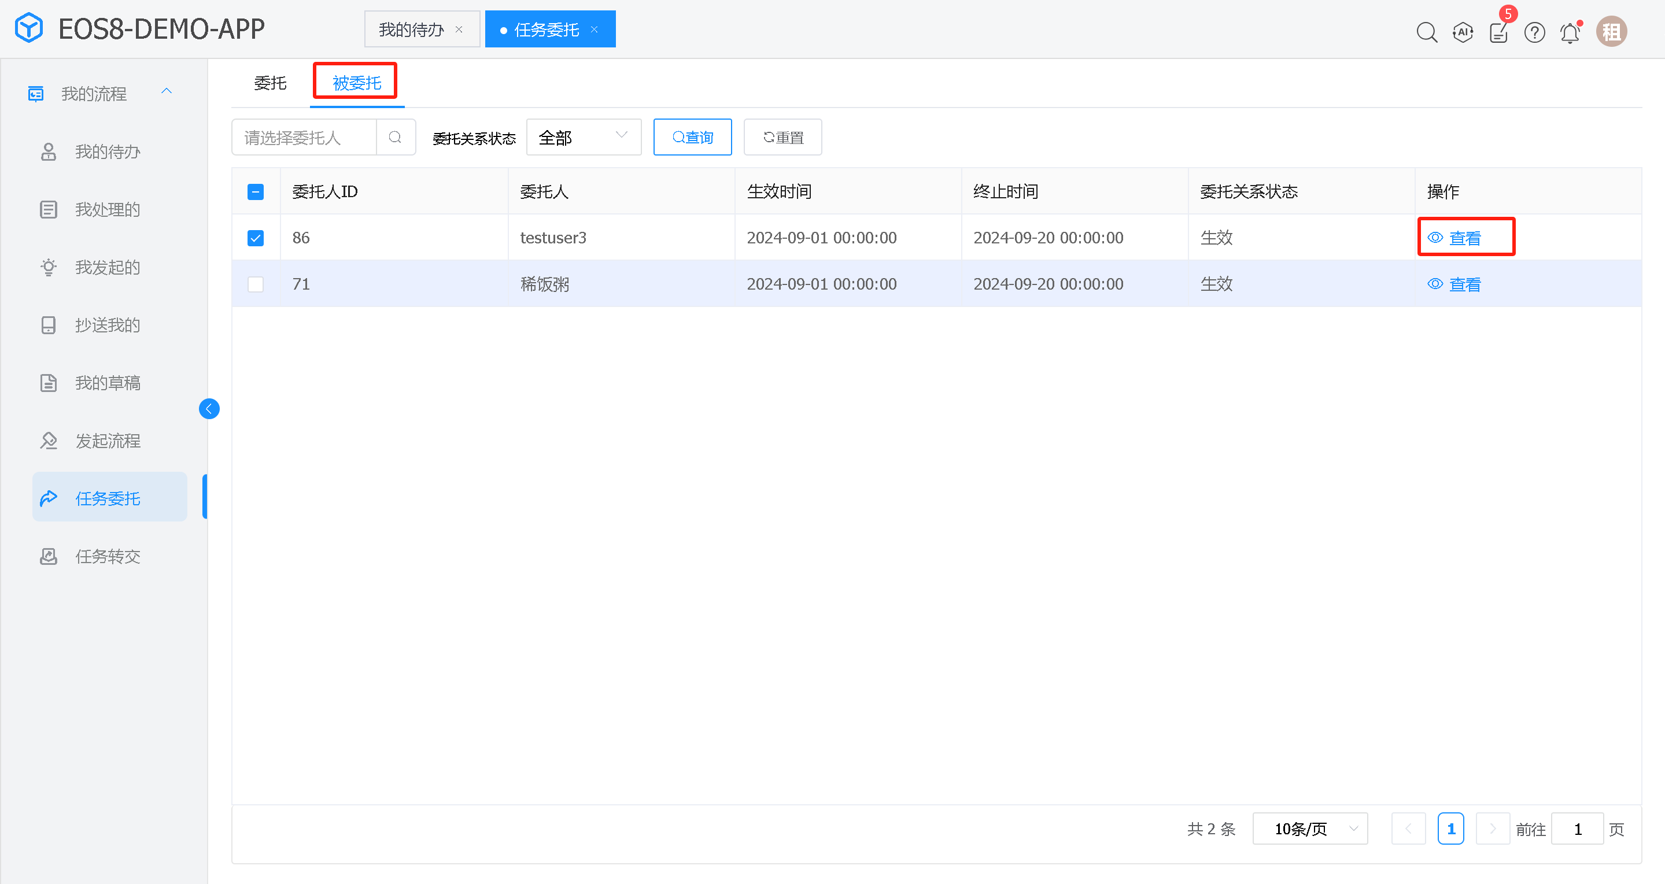Click the search icon in the 委托人 selector field

(x=395, y=137)
